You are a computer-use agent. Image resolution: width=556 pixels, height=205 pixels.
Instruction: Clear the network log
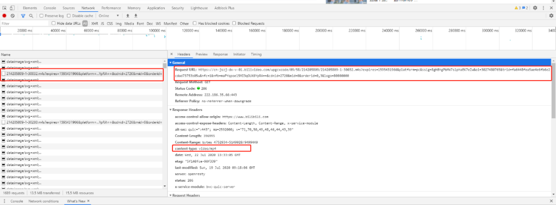pos(13,15)
